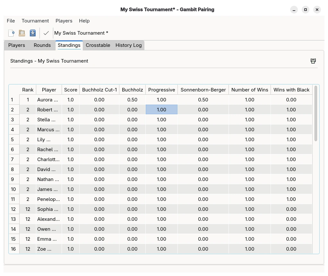The height and width of the screenshot is (276, 328).
Task: Click the Save Tournament toolbar icon
Action: [x=33, y=33]
